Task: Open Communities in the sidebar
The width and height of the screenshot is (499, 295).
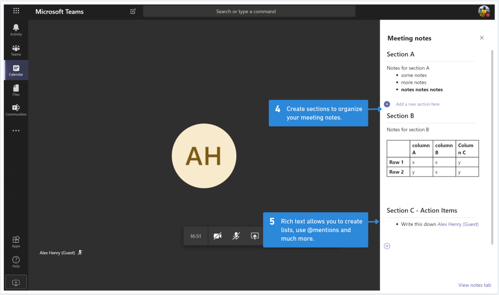Action: coord(16,110)
